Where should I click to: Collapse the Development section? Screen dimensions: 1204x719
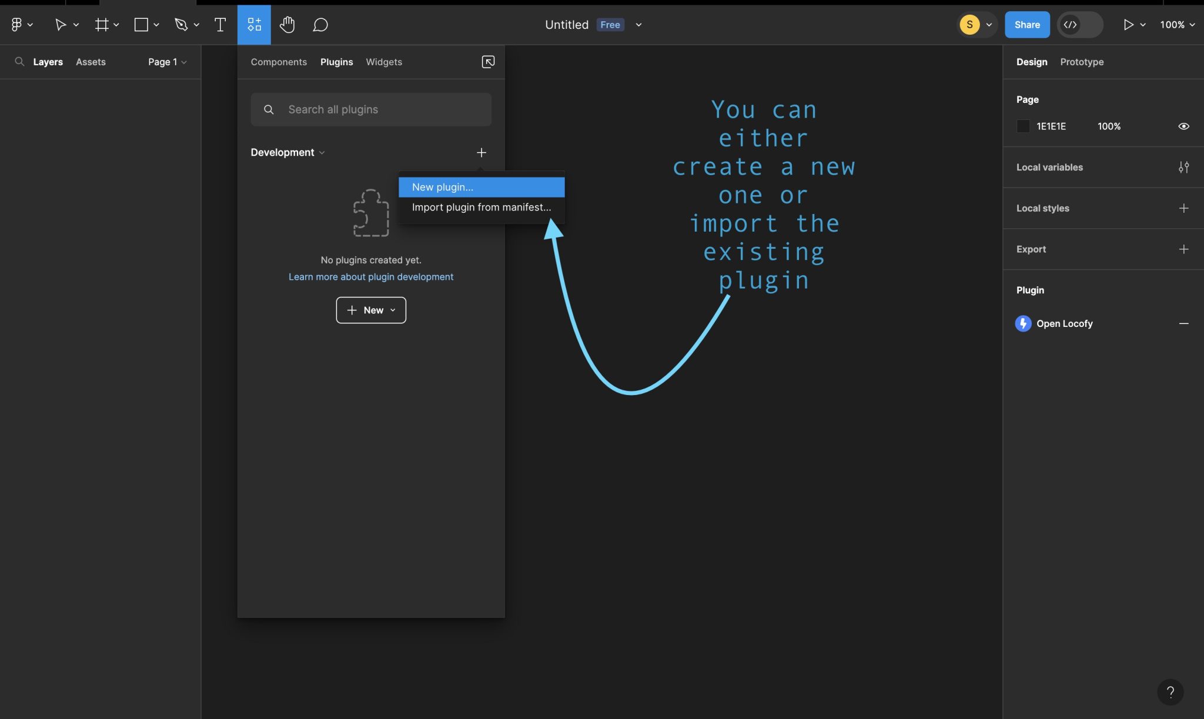(322, 152)
